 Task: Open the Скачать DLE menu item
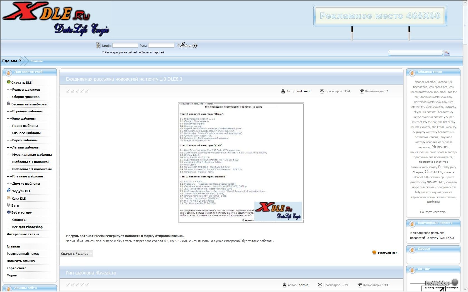click(21, 83)
